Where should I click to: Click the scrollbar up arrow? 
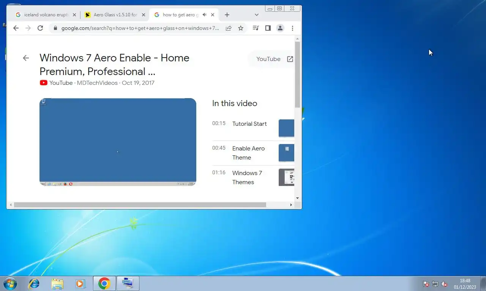point(298,38)
